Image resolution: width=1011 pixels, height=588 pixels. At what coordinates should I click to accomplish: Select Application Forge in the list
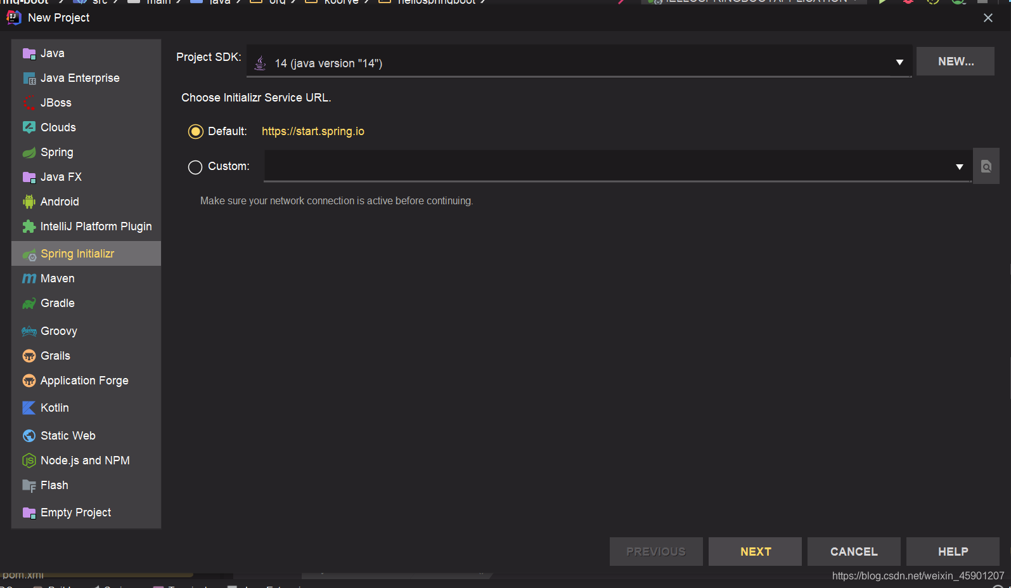[x=86, y=381]
